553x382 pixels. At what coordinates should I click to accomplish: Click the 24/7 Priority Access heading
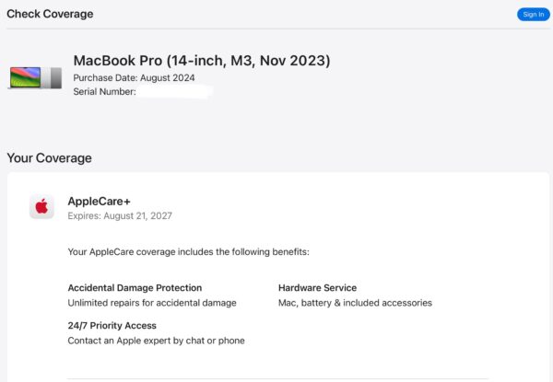(112, 326)
